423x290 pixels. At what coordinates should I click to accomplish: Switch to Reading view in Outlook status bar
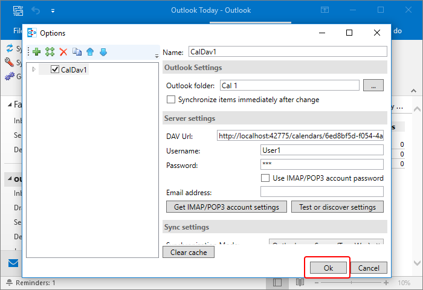click(300, 282)
